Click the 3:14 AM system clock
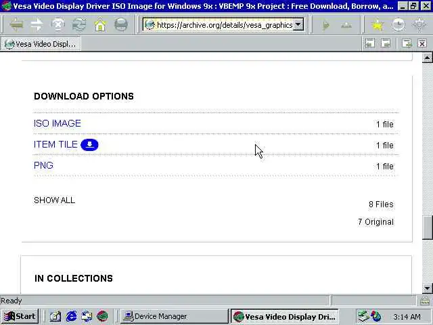This screenshot has width=433, height=325. click(x=407, y=317)
